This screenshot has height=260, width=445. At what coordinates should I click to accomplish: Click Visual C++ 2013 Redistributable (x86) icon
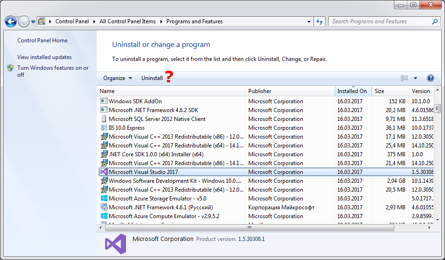104,137
